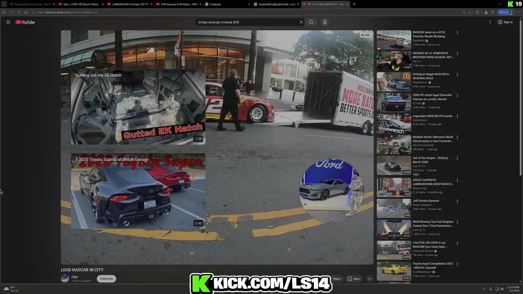Open the taskbar weather widget
This screenshot has height=294, width=523.
(x=11, y=289)
